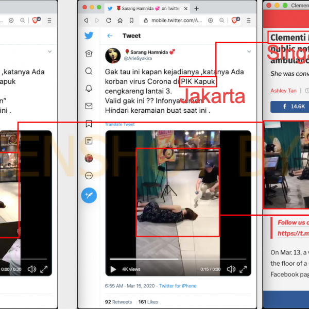Zoom in icon in middle window address bar

(x=211, y=20)
